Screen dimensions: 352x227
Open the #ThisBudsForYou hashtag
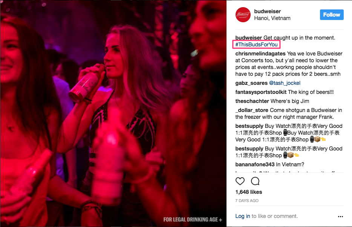pyautogui.click(x=256, y=44)
